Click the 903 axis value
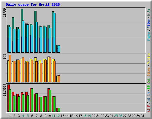 coord(4,57)
